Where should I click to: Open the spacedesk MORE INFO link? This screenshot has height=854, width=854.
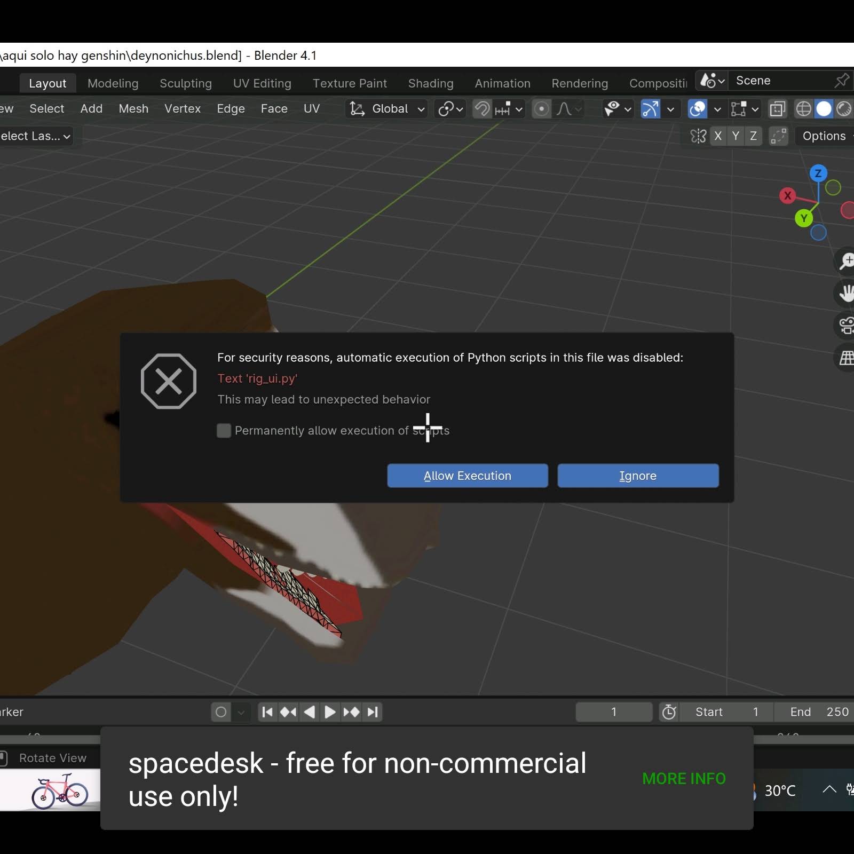tap(684, 779)
